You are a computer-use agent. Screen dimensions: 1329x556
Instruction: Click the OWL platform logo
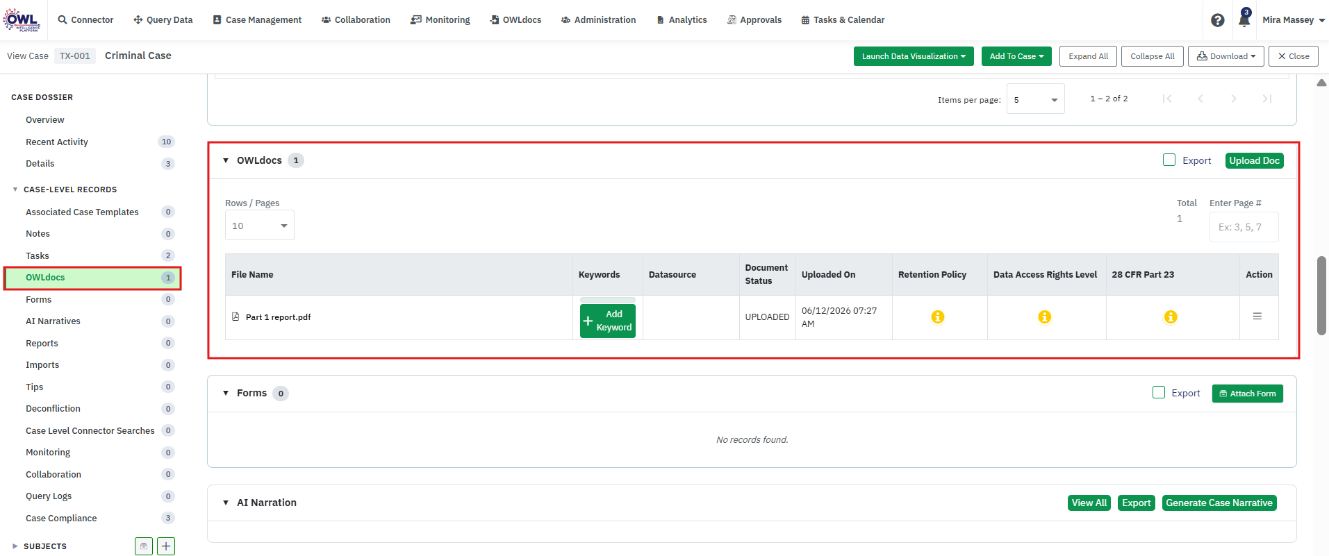22,19
